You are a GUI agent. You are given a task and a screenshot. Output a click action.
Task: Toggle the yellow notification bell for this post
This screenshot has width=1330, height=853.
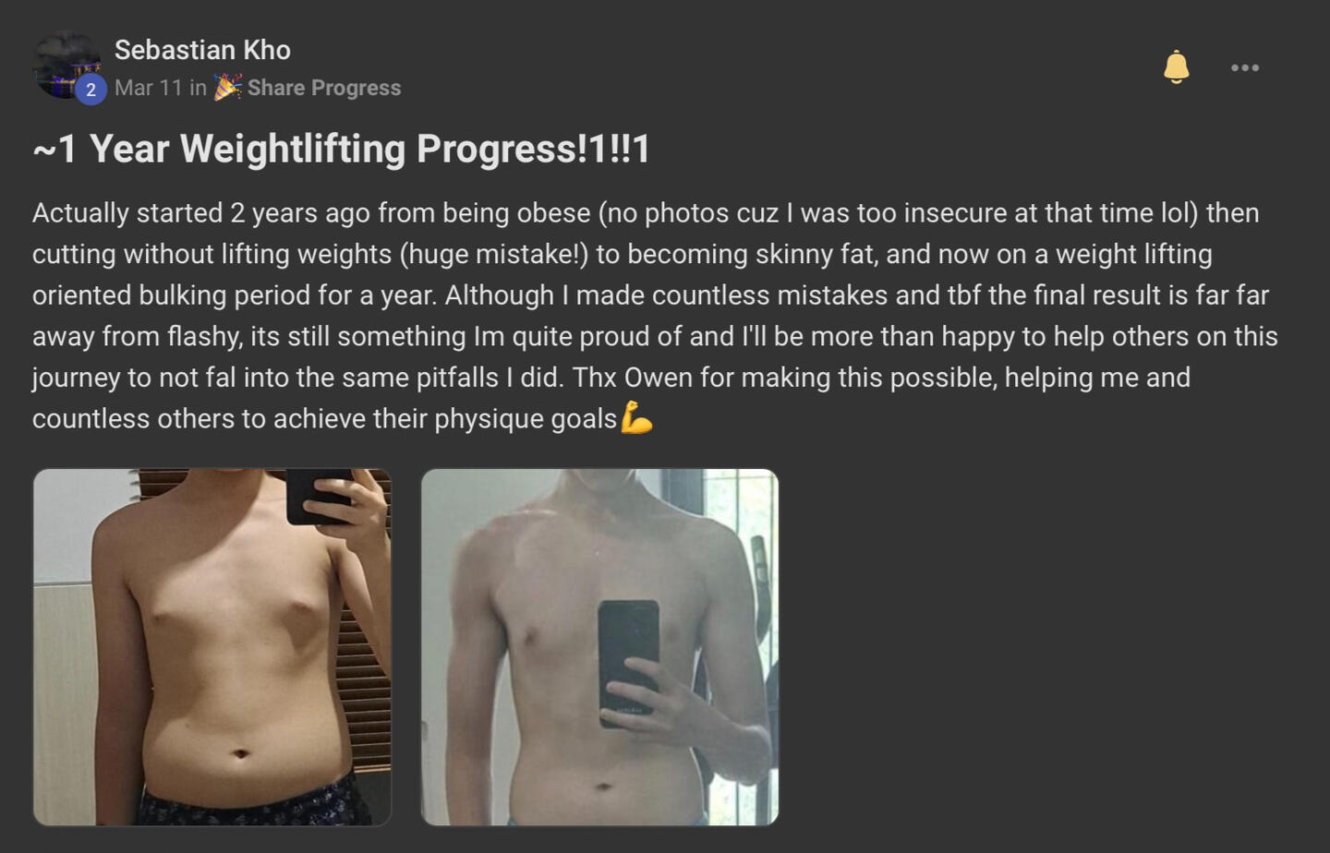coord(1176,67)
